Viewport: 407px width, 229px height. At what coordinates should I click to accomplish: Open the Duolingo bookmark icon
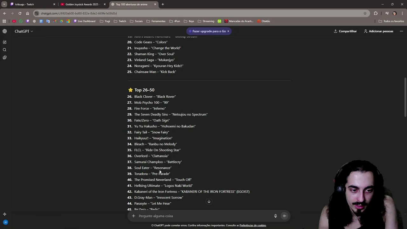219,21
